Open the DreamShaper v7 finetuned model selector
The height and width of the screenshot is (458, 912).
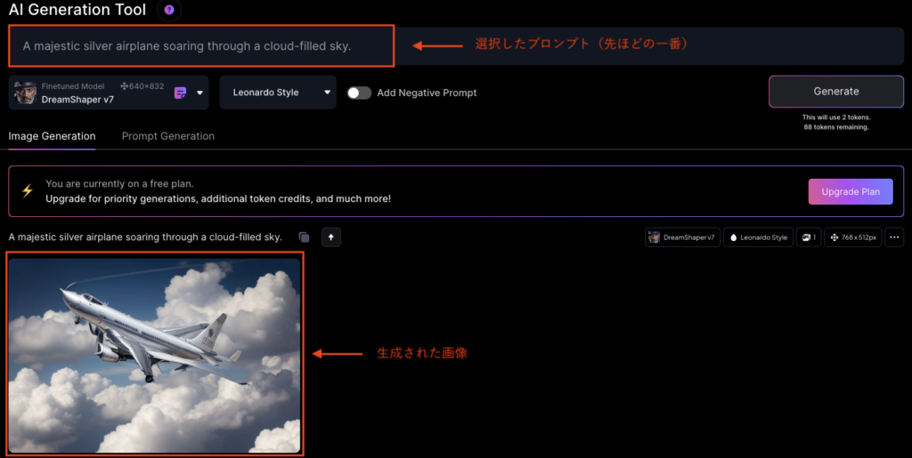[x=109, y=92]
